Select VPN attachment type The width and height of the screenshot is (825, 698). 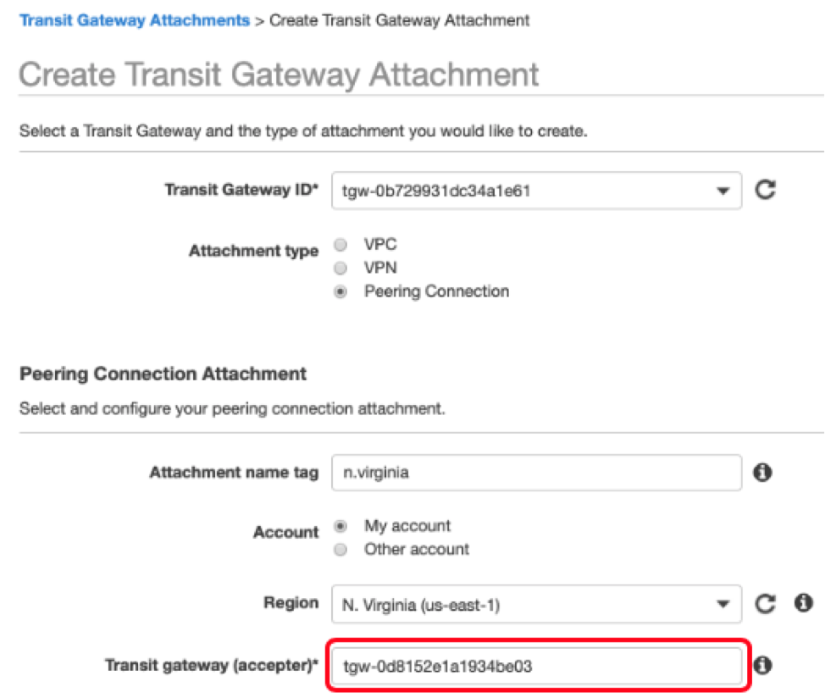point(341,269)
